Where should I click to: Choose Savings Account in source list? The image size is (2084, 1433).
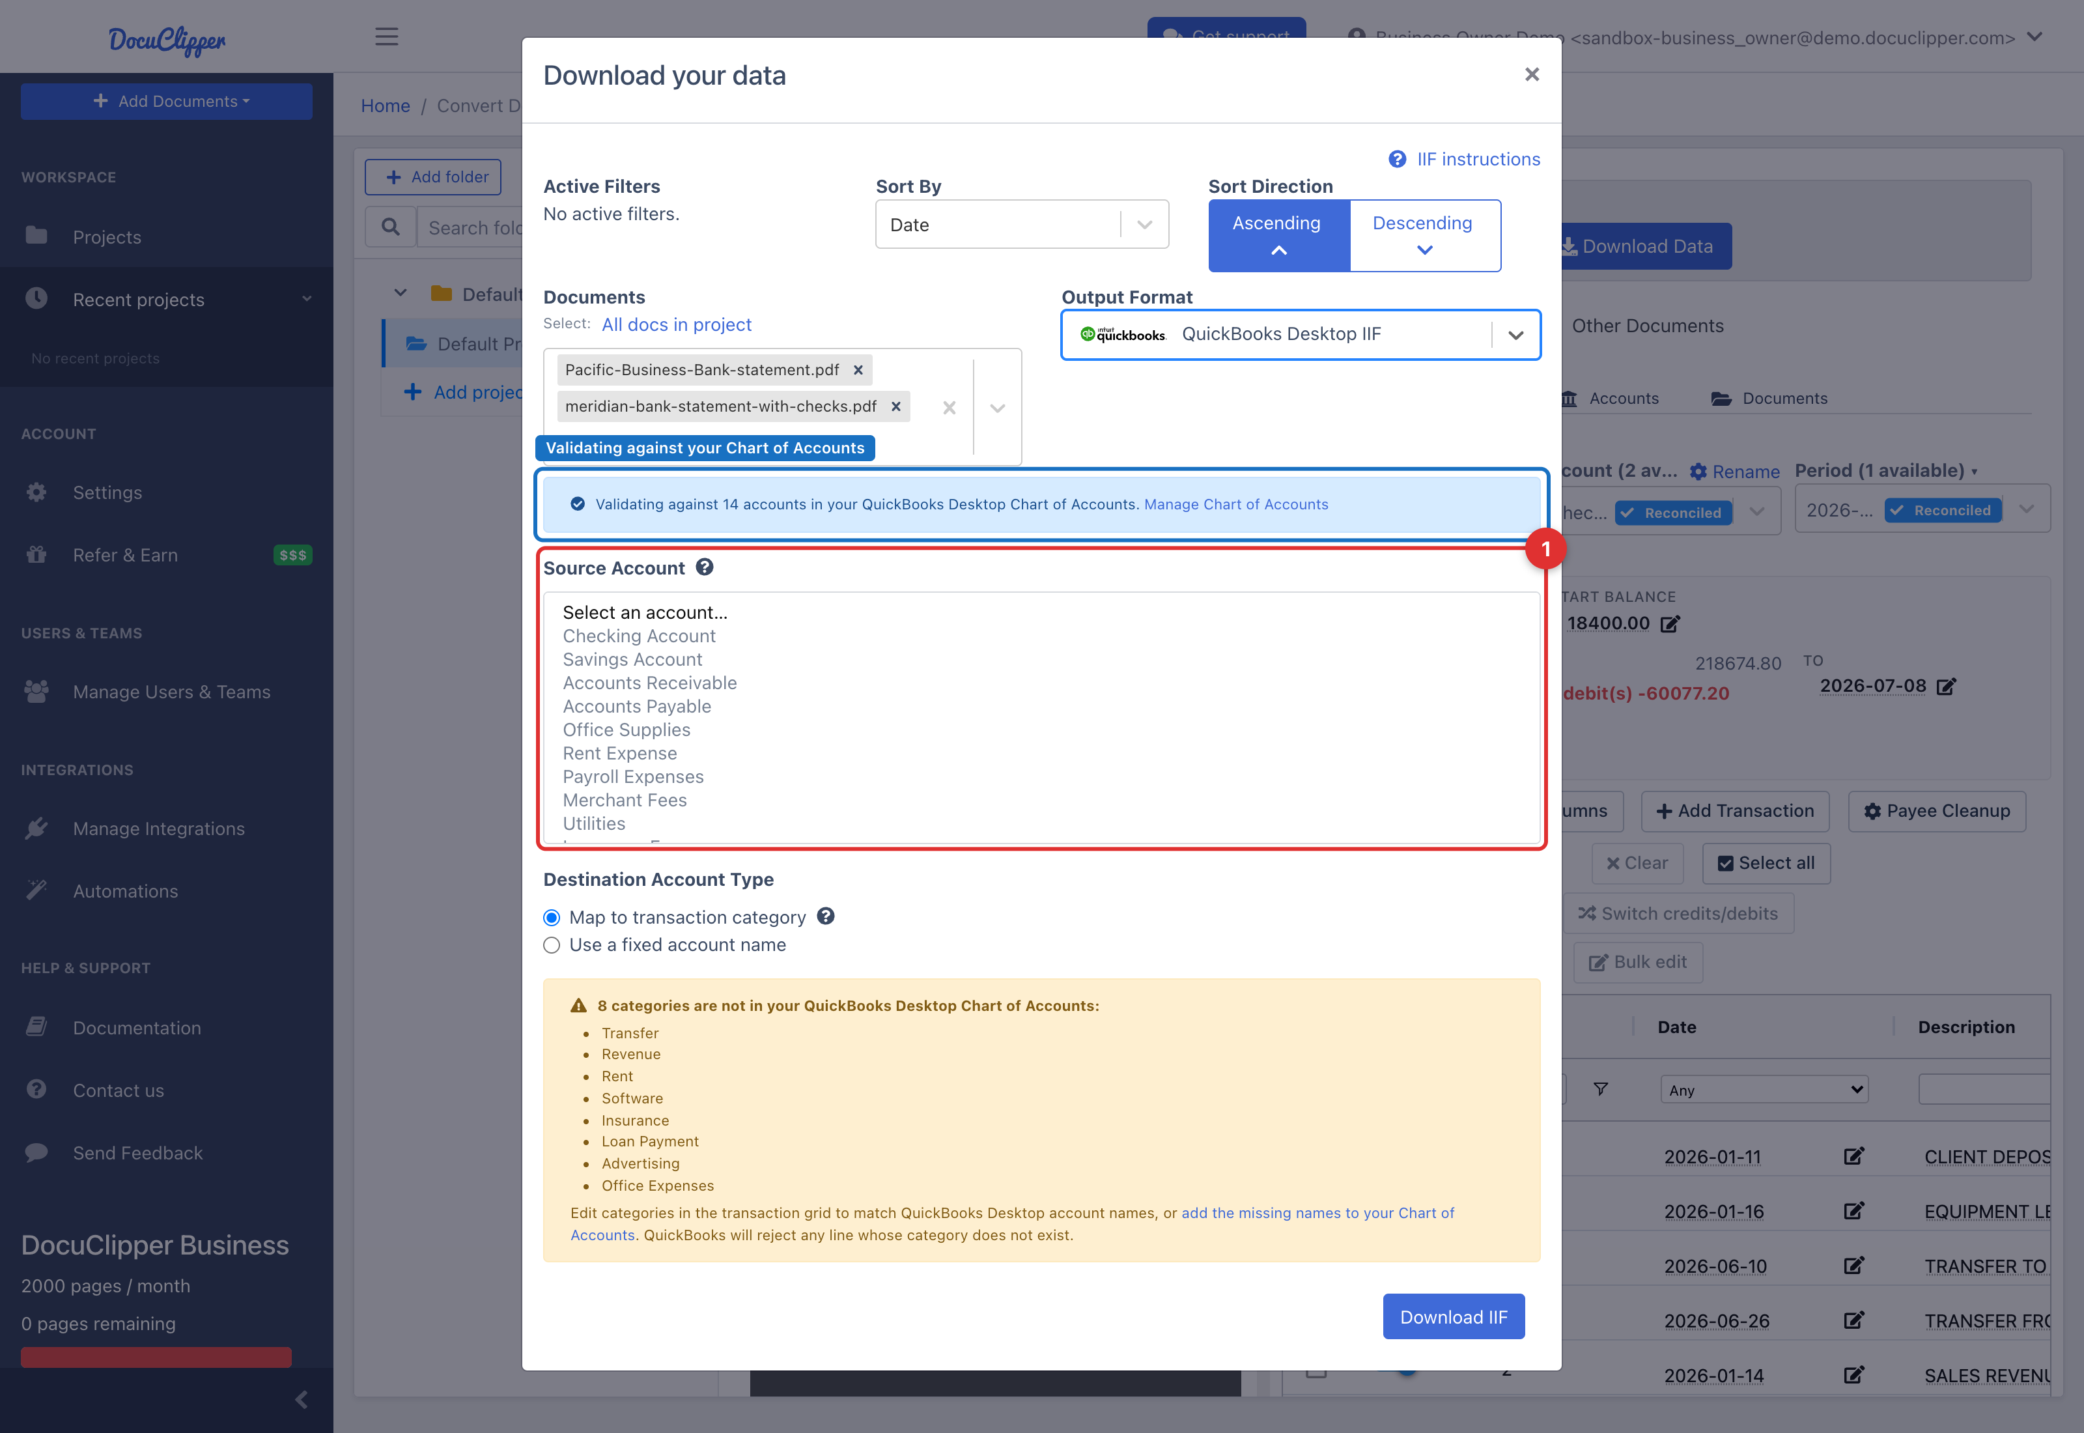[x=632, y=659]
